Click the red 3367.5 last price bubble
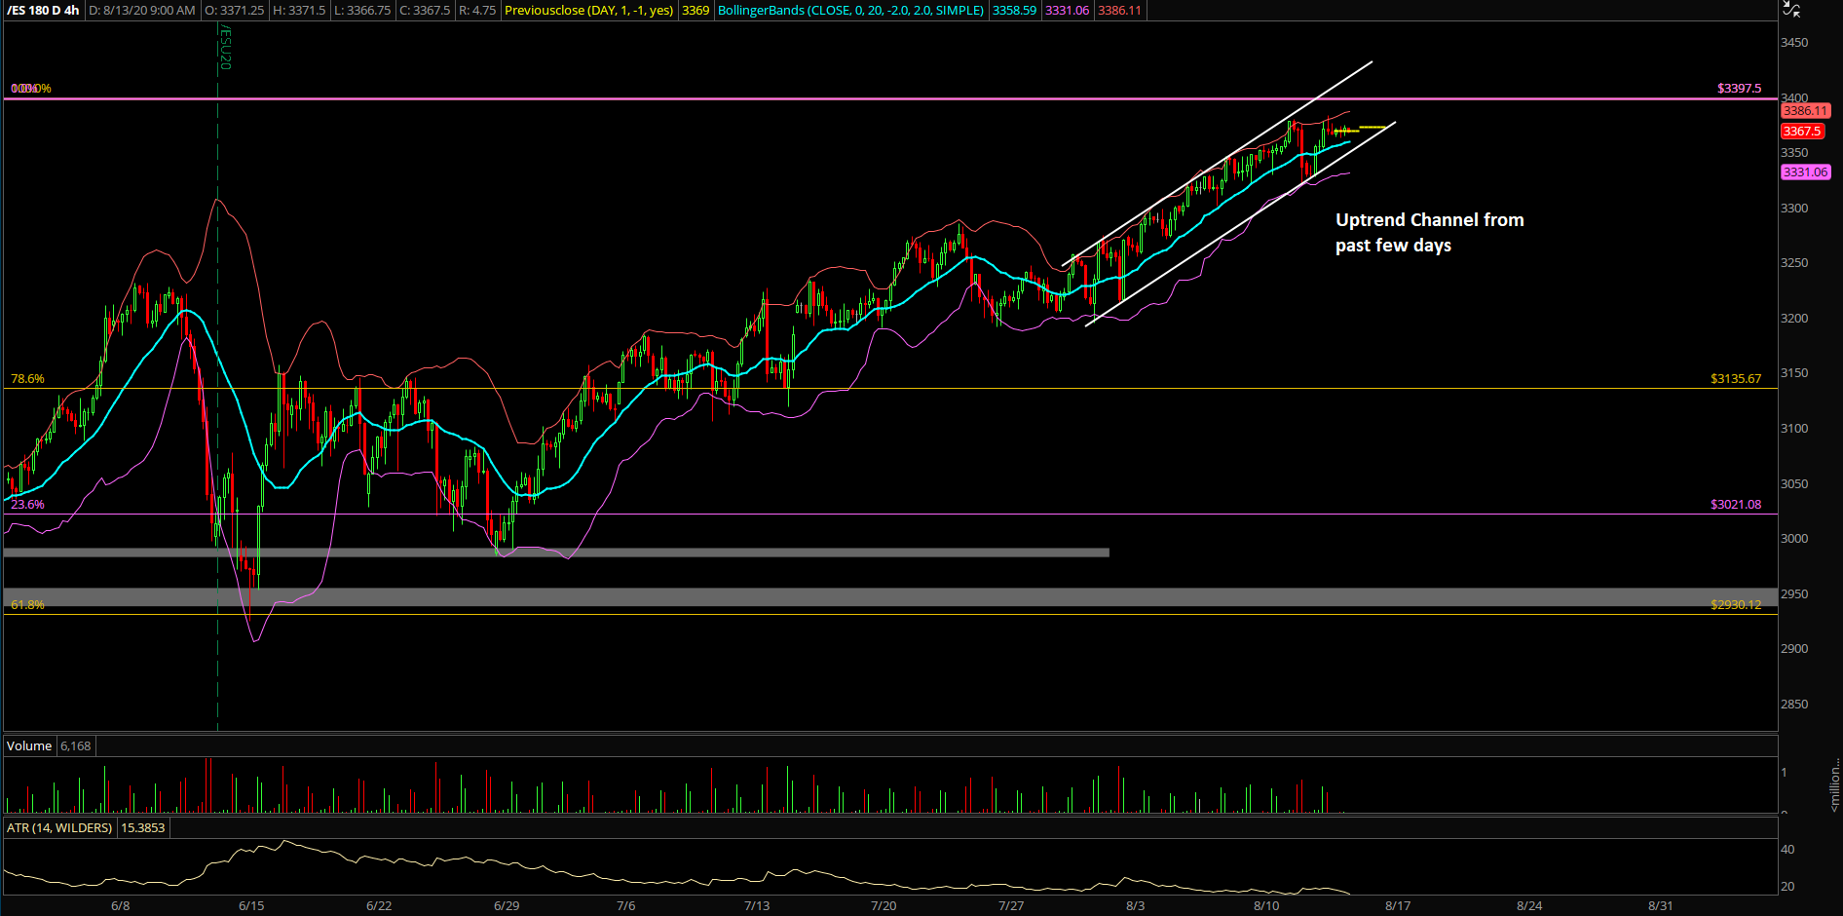Screen dimensions: 1843x916 point(1802,132)
